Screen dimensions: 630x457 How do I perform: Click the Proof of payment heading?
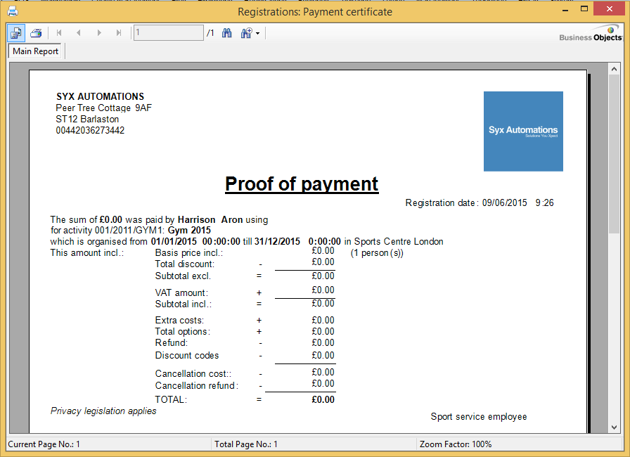[x=302, y=184]
